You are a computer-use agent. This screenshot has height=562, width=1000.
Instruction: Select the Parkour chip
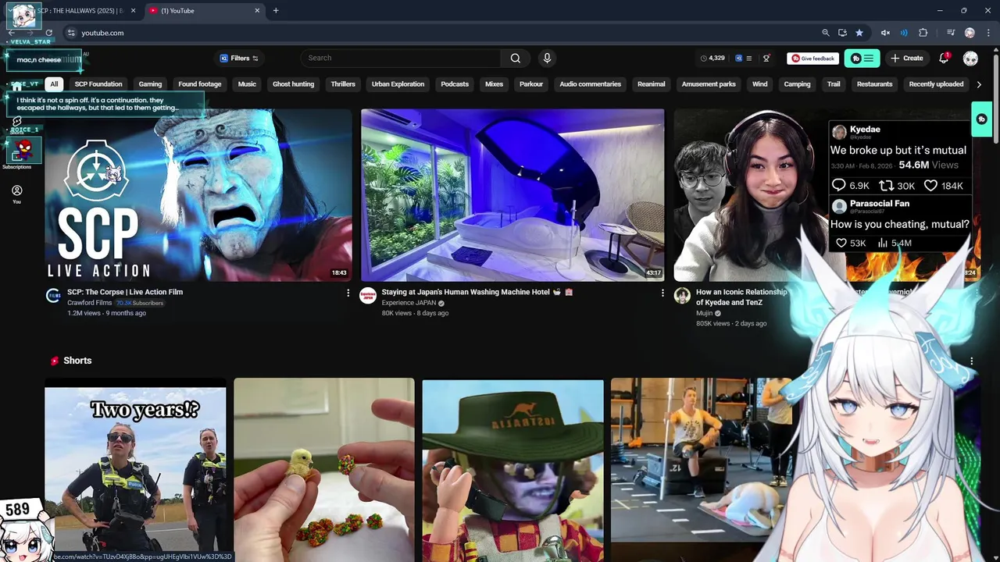(531, 84)
